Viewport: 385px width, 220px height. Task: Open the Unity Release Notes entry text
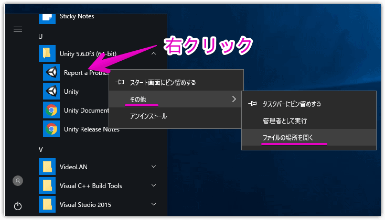tap(92, 129)
